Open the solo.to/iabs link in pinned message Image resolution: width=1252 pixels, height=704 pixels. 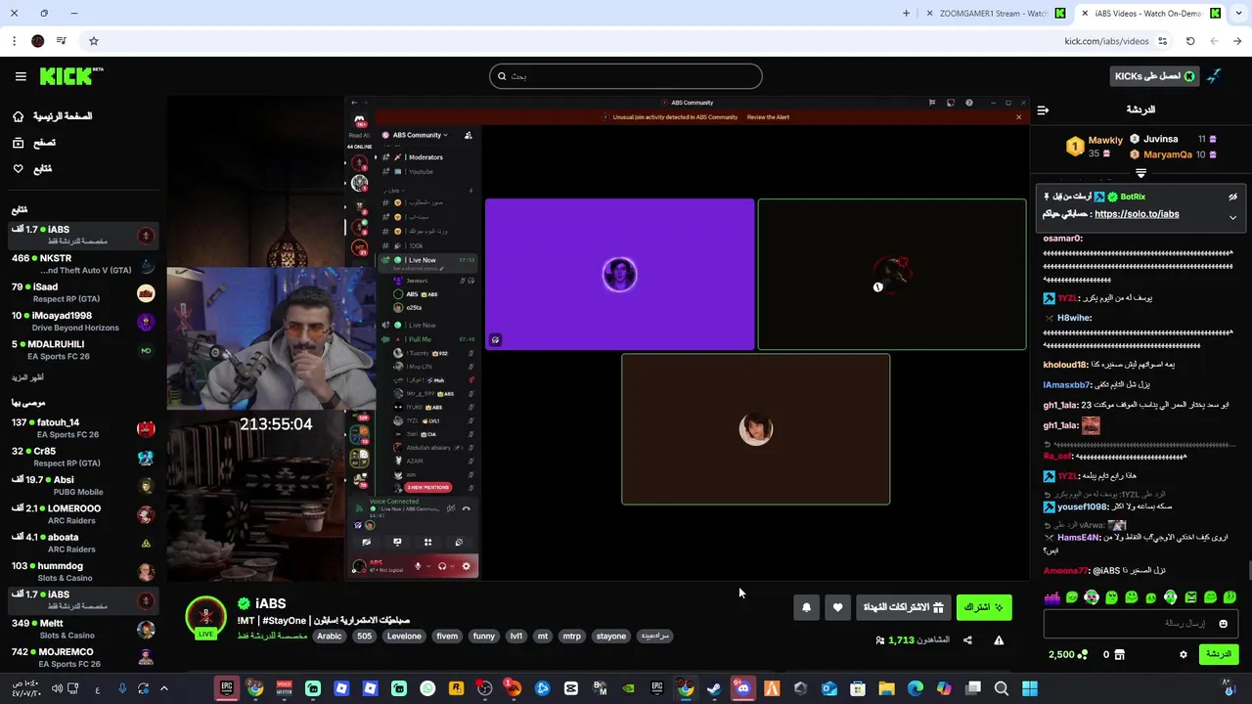(1137, 214)
